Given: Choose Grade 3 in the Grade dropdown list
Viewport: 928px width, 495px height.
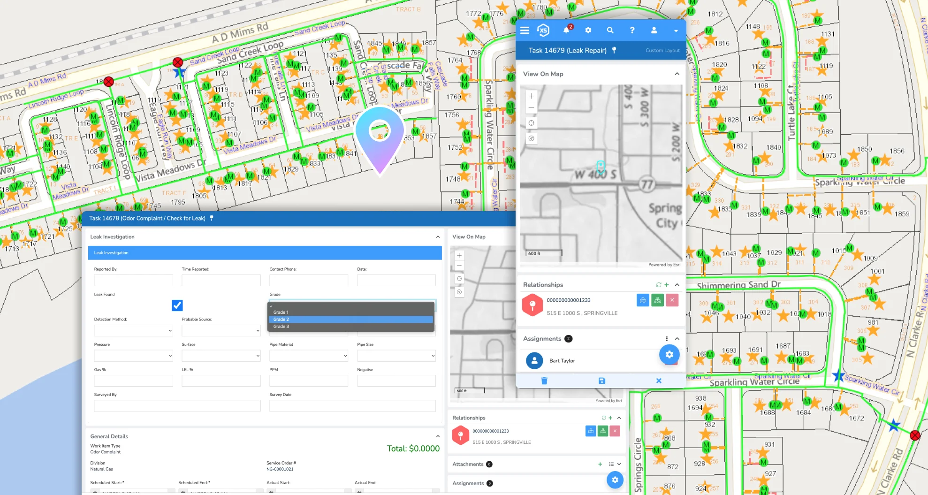Looking at the screenshot, I should click(x=350, y=327).
